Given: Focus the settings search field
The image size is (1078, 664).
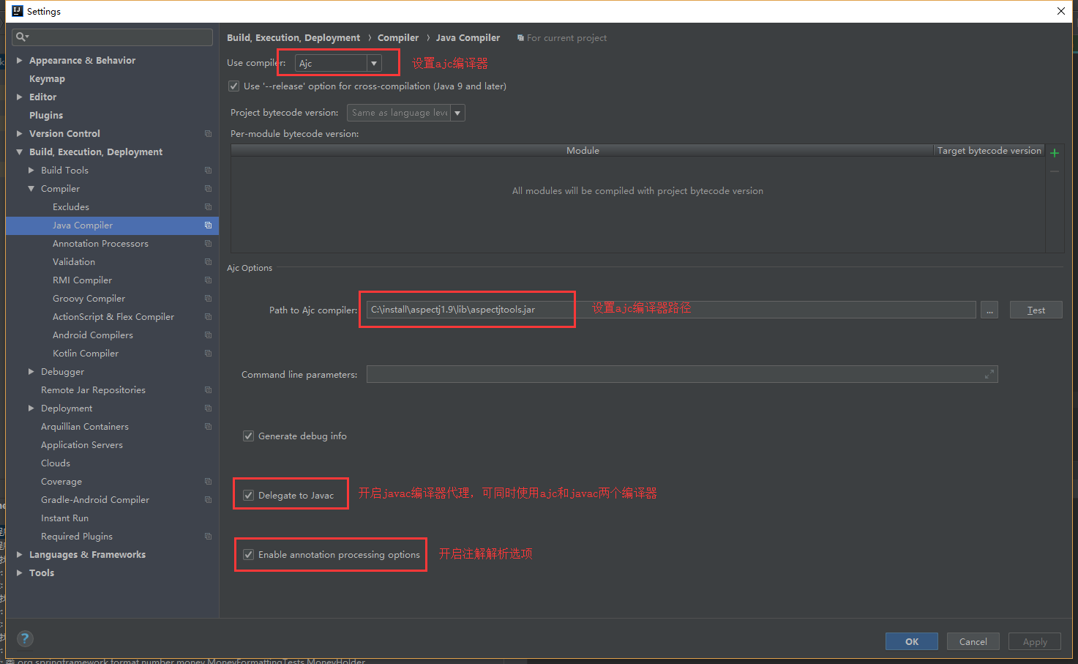Looking at the screenshot, I should point(113,37).
